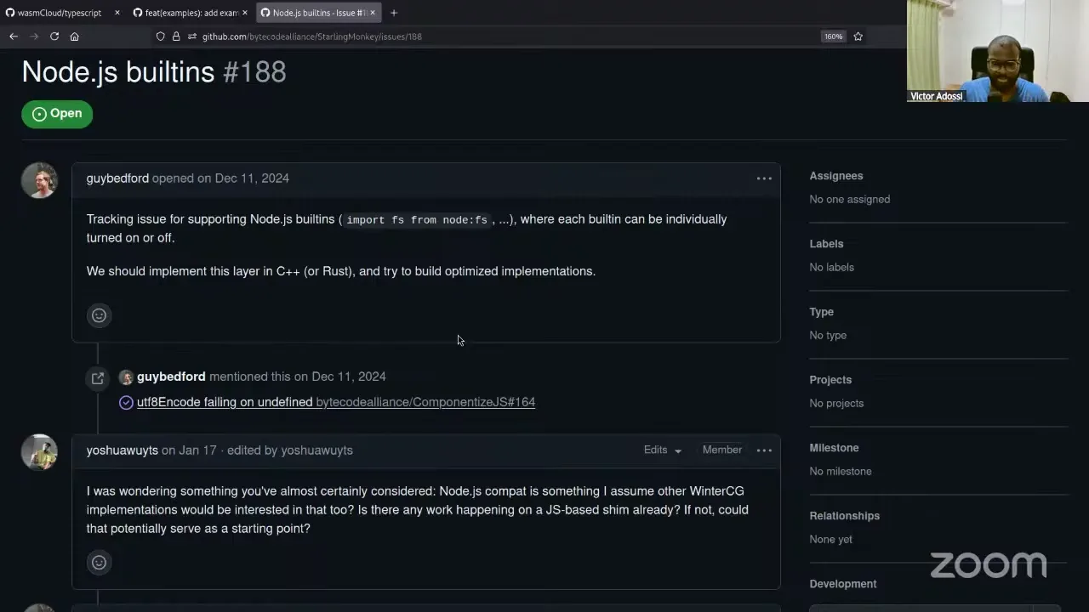Open the mention event date Dec 11, 2024

pos(349,377)
